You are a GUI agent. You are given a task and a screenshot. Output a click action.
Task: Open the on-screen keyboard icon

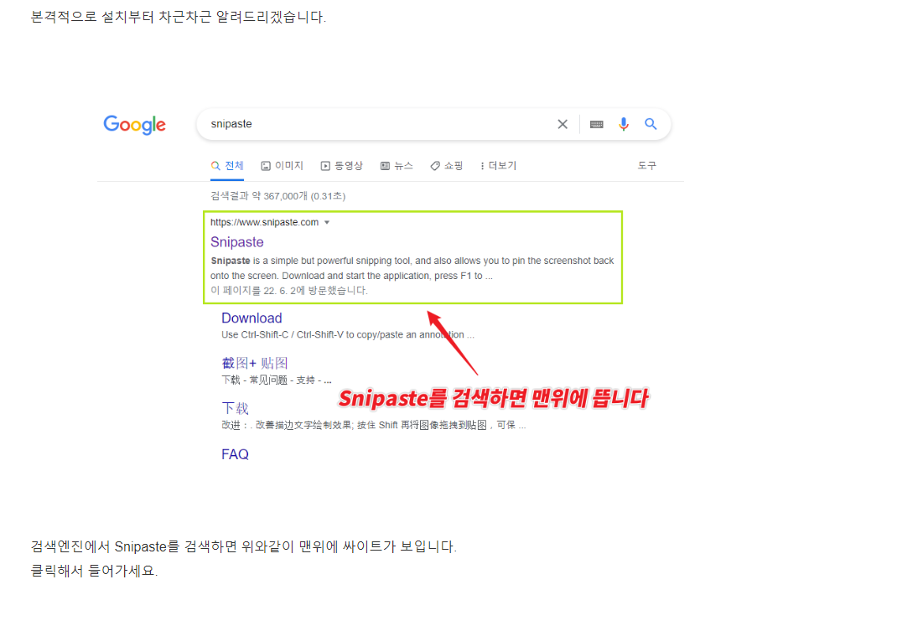point(596,124)
